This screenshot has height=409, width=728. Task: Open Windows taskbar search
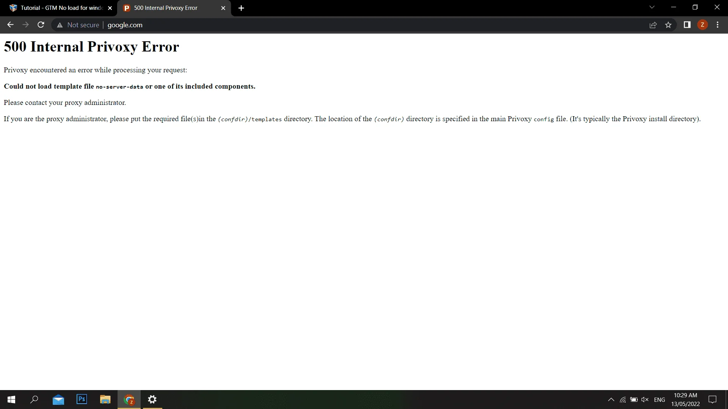(x=35, y=400)
